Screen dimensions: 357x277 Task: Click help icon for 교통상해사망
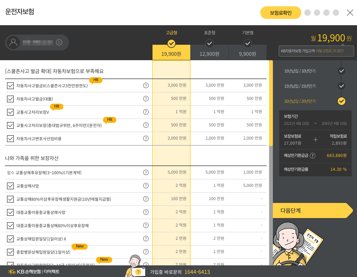tap(146, 186)
